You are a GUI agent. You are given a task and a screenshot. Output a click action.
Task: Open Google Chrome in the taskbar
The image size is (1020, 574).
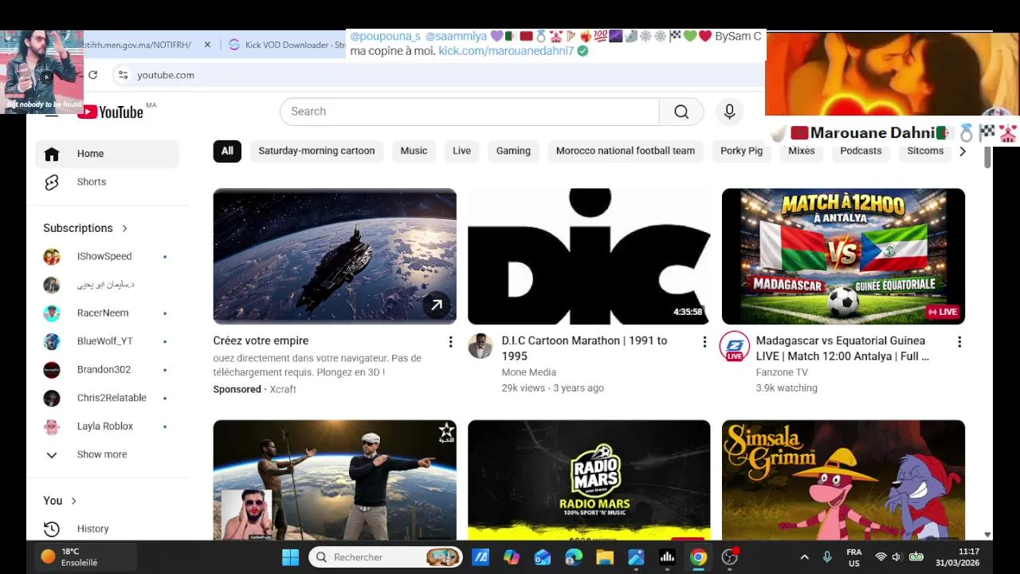click(698, 557)
